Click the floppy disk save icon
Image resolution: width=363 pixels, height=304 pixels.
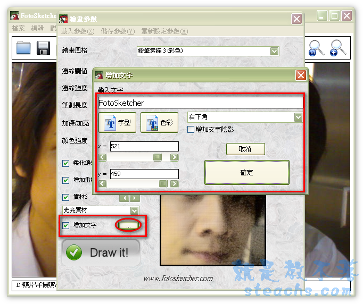coord(43,48)
